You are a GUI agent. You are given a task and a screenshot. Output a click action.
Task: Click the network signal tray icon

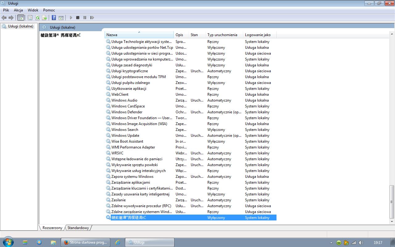354,243
